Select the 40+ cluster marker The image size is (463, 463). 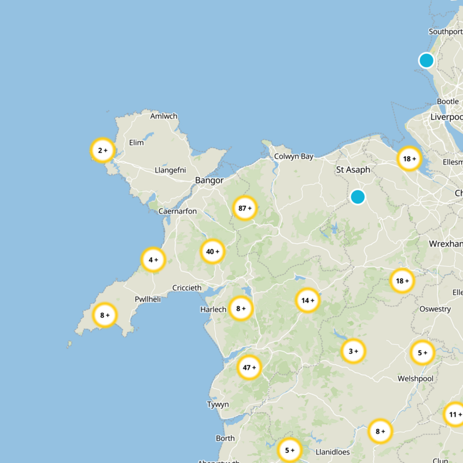pyautogui.click(x=212, y=252)
